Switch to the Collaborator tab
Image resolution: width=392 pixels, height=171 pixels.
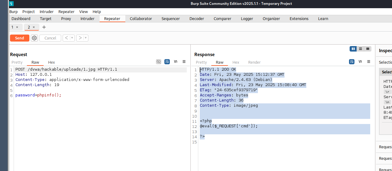(141, 18)
